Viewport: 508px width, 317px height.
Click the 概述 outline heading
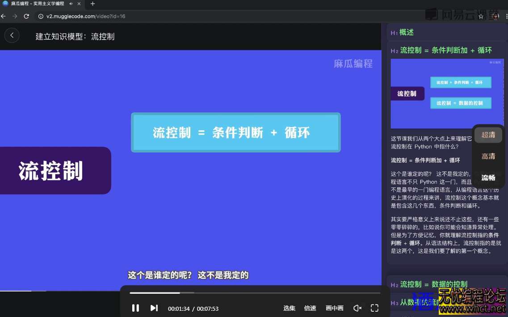coord(407,33)
